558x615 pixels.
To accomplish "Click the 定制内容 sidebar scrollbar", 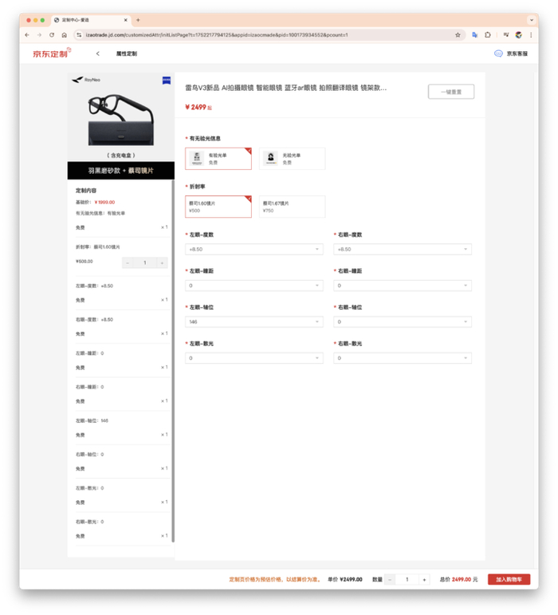I will (173, 361).
